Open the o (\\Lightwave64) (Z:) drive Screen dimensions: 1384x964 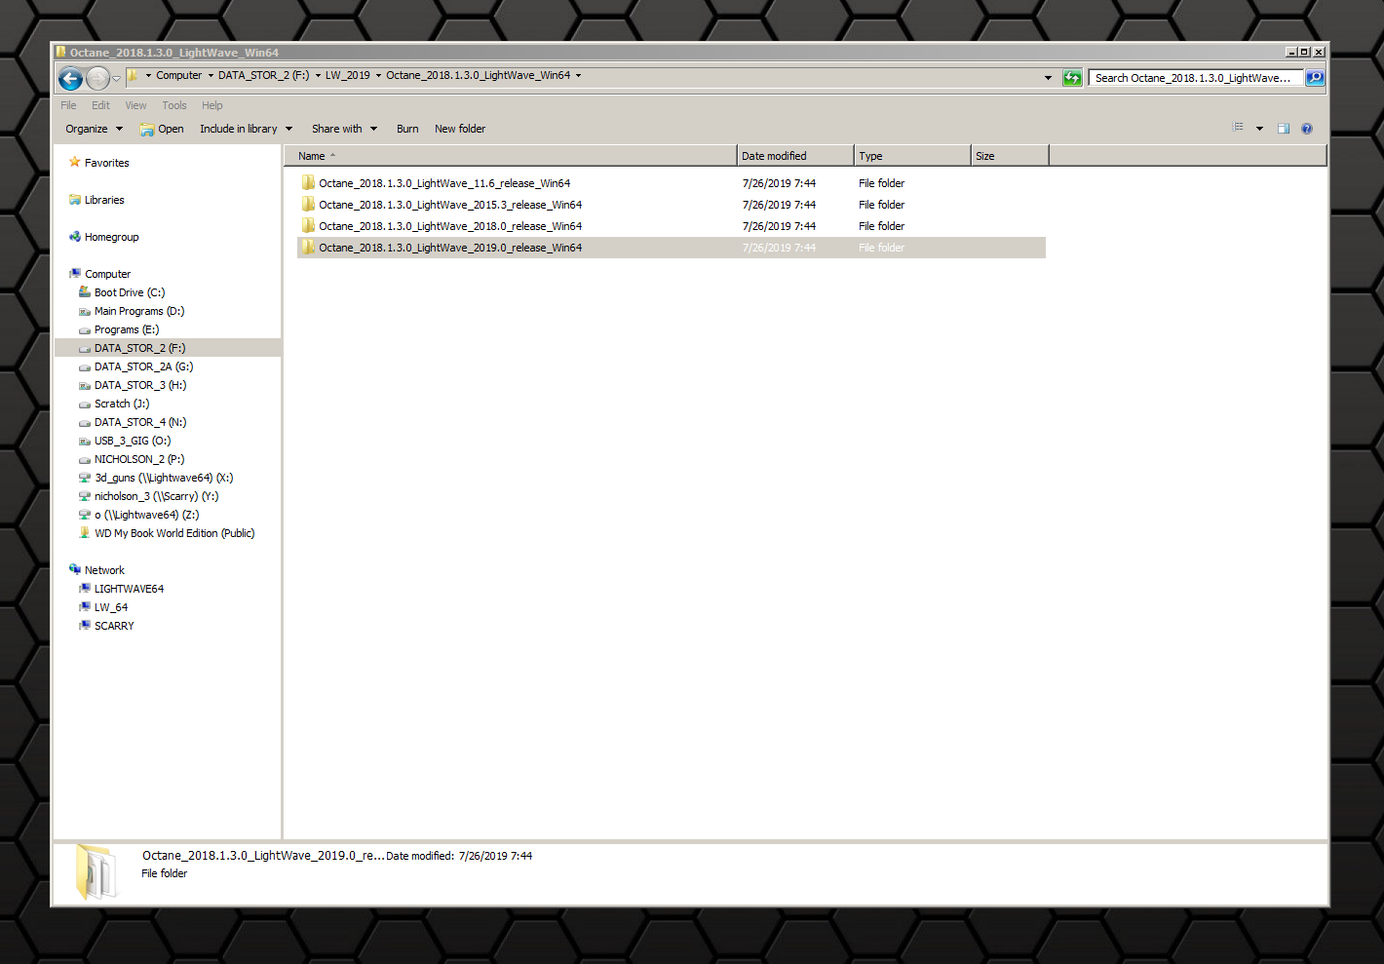(x=146, y=515)
